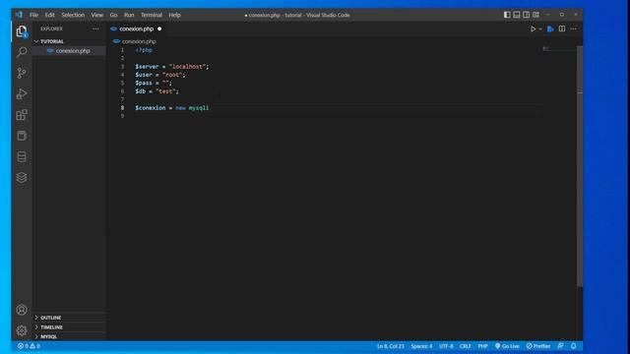The width and height of the screenshot is (630, 354).
Task: Open editor More Actions ellipsis
Action: click(573, 29)
